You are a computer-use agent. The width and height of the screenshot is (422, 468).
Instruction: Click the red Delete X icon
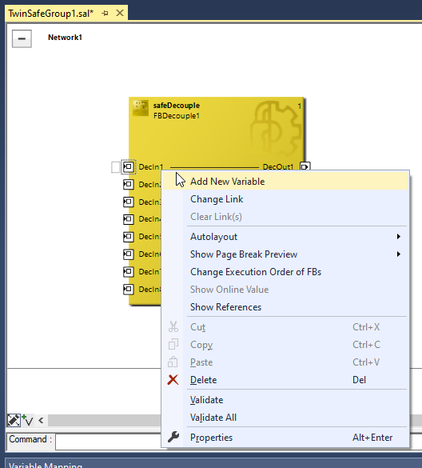click(x=173, y=380)
